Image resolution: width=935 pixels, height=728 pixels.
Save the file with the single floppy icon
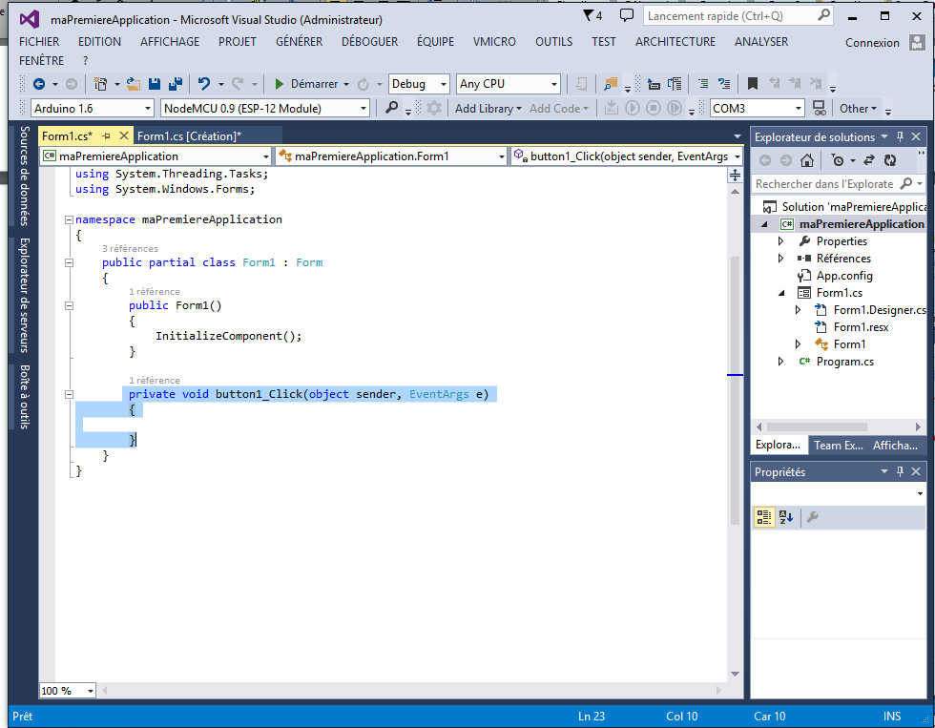coord(155,84)
